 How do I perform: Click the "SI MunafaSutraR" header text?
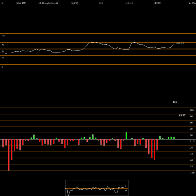click(48, 3)
